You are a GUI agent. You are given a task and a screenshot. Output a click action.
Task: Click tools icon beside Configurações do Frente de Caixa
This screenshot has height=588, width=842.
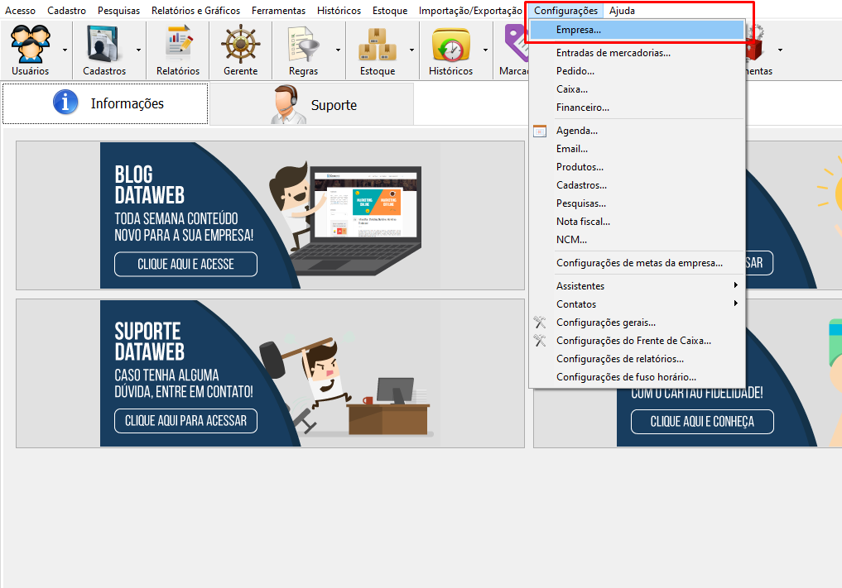tap(540, 341)
